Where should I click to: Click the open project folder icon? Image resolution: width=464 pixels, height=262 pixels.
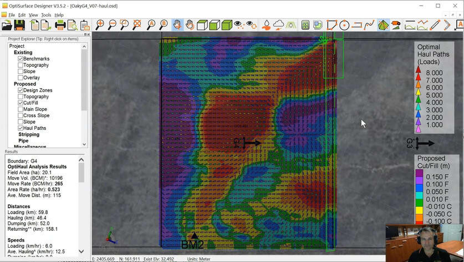coord(7,25)
